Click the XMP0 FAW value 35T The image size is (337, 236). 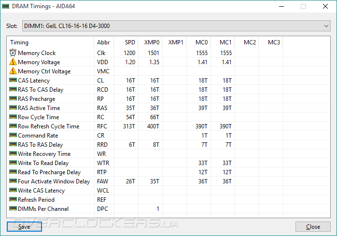154,181
